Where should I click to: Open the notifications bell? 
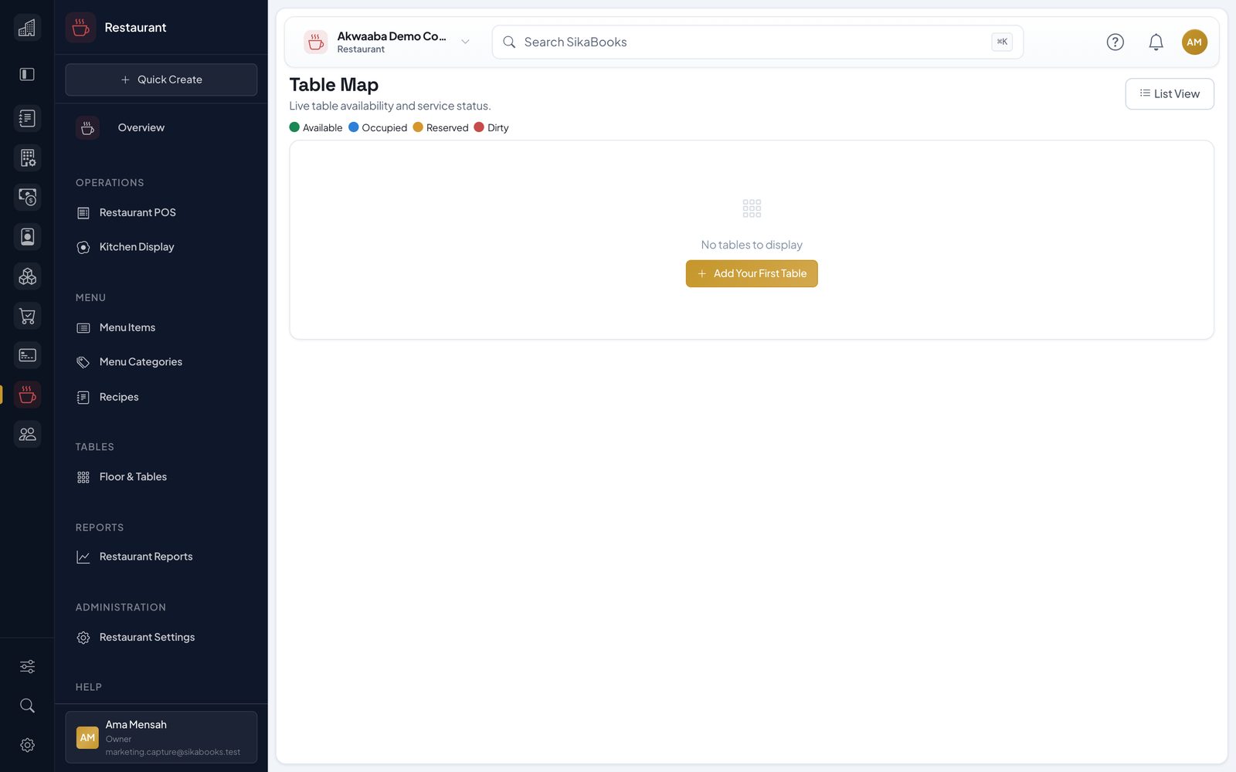1156,42
